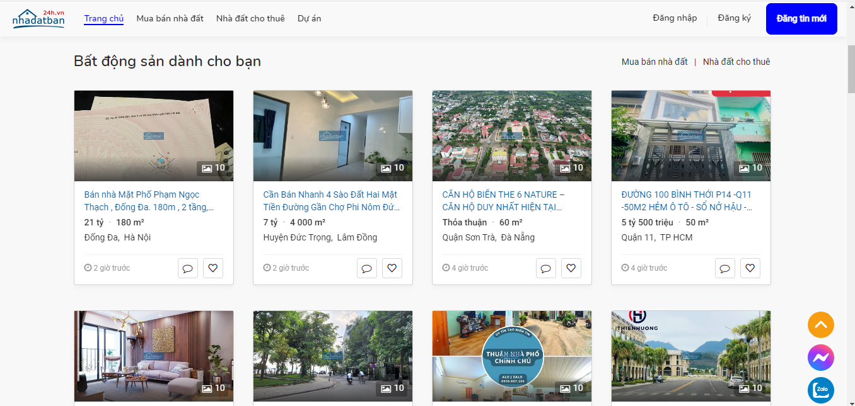Screen dimensions: 855x406
Task: Open Nhà đất cho thuê nav menu
Action: [x=250, y=18]
